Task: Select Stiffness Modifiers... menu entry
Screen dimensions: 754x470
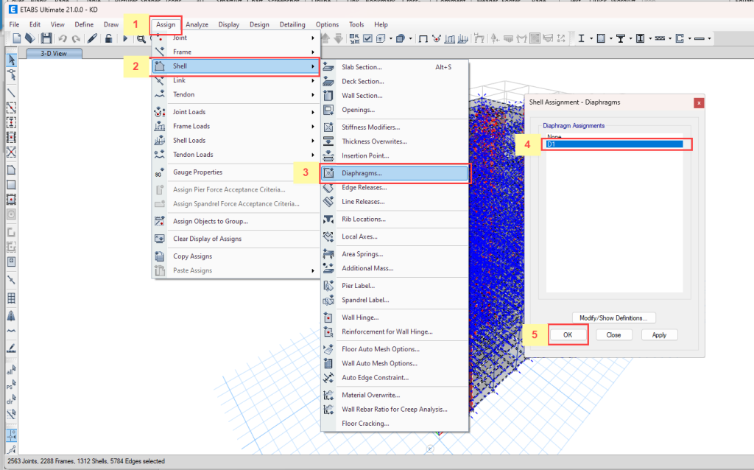Action: 370,127
